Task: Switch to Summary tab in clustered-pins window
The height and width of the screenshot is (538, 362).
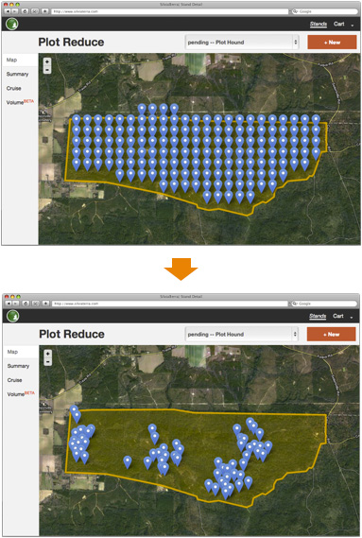Action: click(18, 366)
